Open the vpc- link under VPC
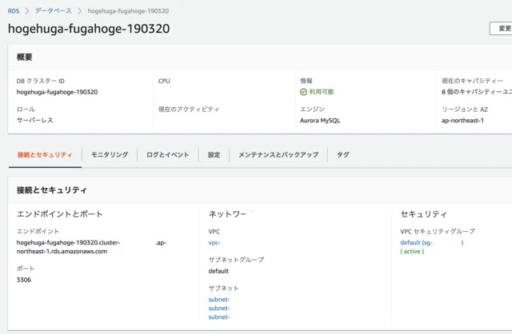 click(x=214, y=243)
